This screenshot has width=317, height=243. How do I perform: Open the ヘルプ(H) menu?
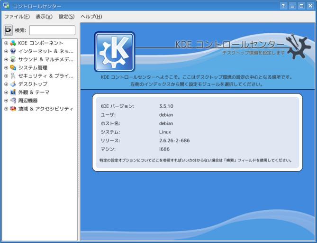point(91,17)
